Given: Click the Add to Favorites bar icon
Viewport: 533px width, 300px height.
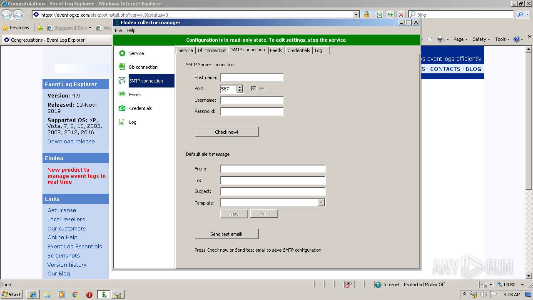Looking at the screenshot, I should [40, 28].
